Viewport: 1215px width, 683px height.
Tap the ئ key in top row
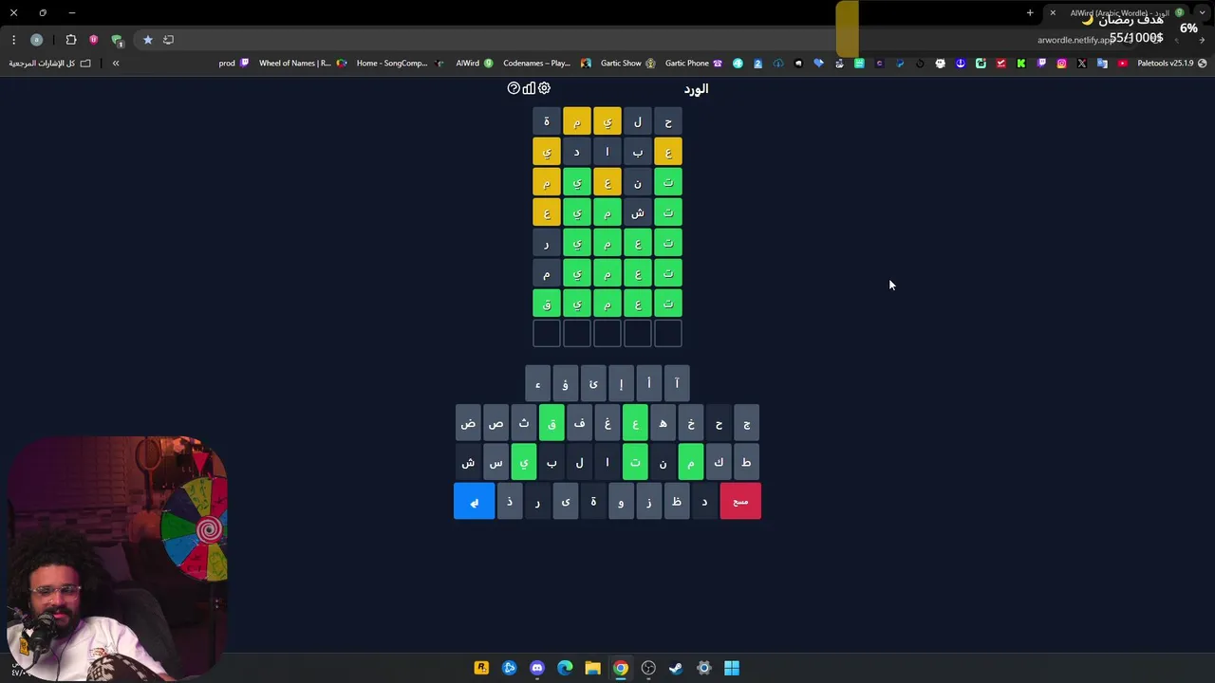[593, 383]
